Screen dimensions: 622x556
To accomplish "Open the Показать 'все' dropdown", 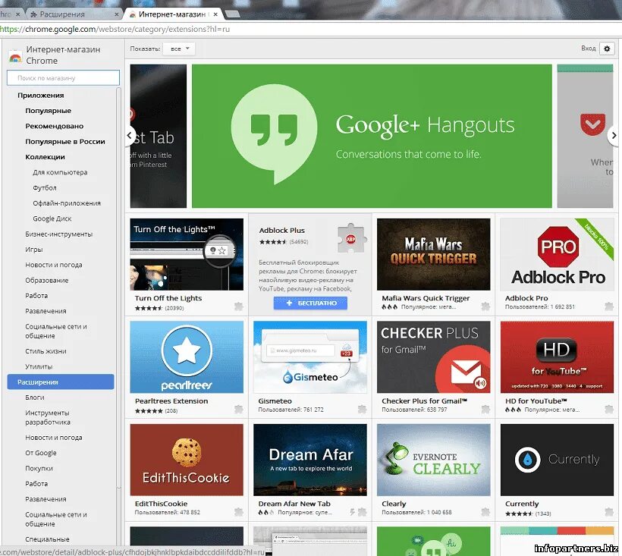I will tap(179, 49).
